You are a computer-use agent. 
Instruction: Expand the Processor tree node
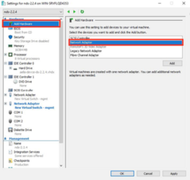pos(6,54)
